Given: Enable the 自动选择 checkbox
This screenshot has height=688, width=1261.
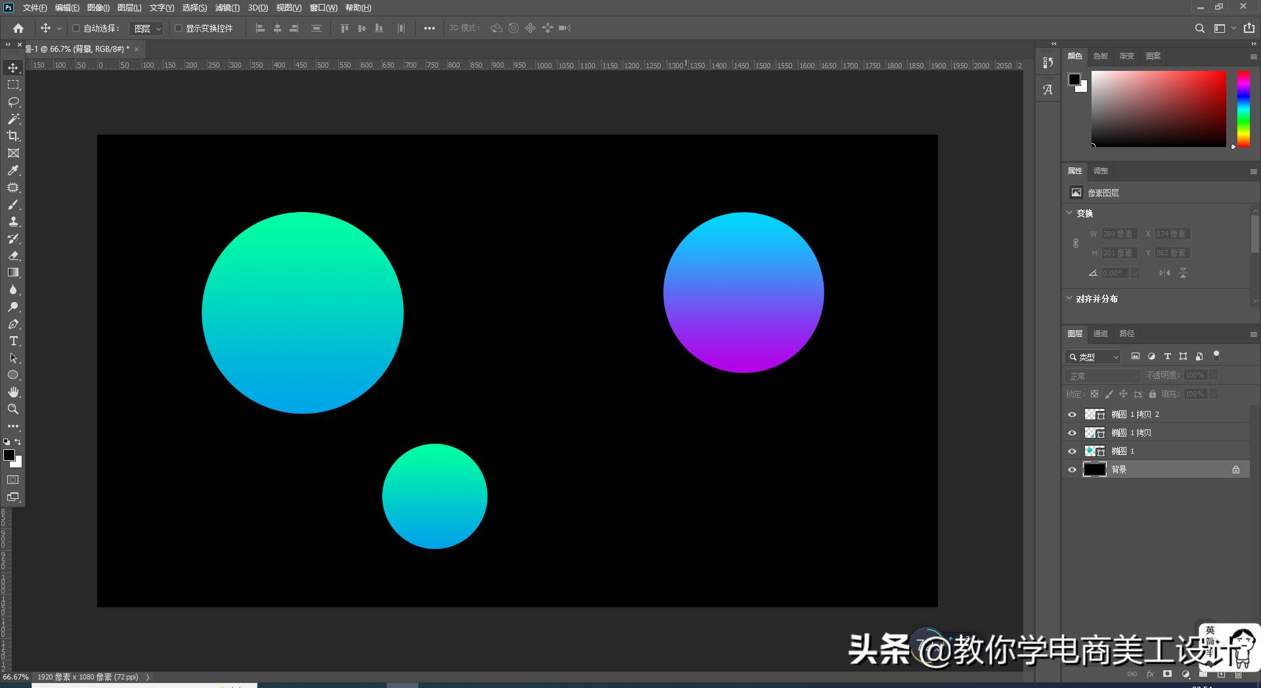Looking at the screenshot, I should tap(75, 28).
